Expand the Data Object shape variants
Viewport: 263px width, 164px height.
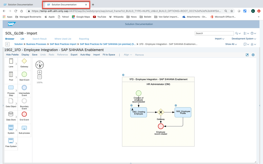[16, 104]
